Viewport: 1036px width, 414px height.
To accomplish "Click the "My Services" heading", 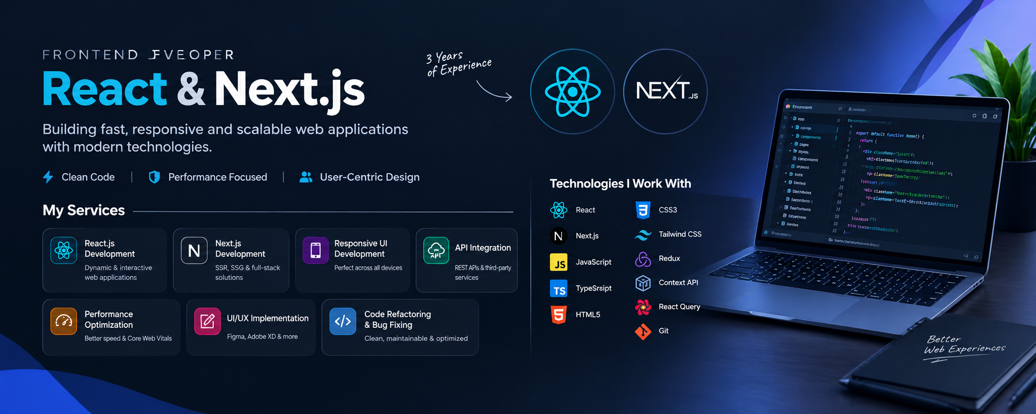I will tap(84, 210).
